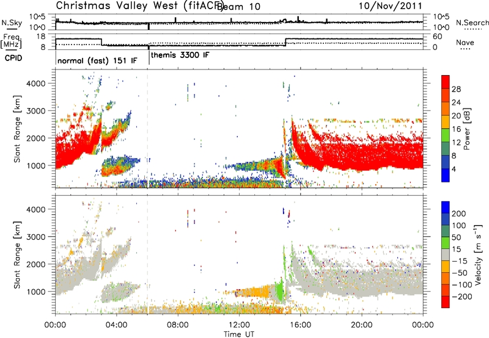Click the orange velocity band near 13:00 UT
Image resolution: width=489 pixels, height=338 pixels.
[254, 292]
